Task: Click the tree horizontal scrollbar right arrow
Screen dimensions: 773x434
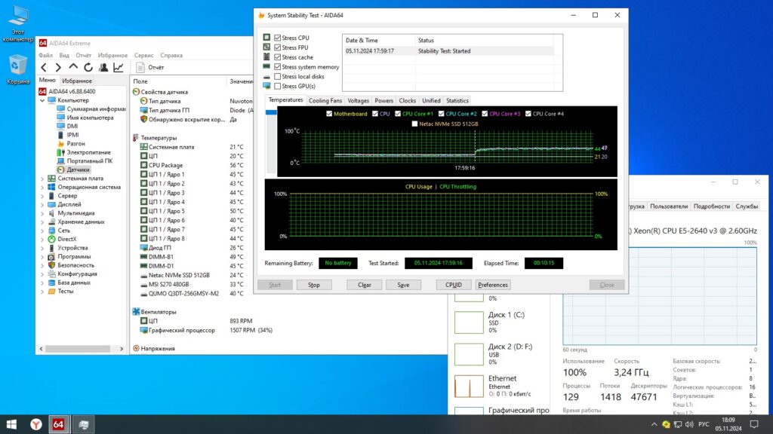Action: pos(122,349)
